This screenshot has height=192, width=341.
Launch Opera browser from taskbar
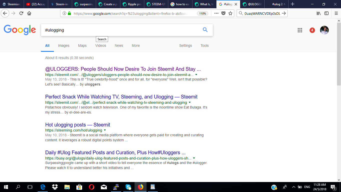pyautogui.click(x=92, y=187)
